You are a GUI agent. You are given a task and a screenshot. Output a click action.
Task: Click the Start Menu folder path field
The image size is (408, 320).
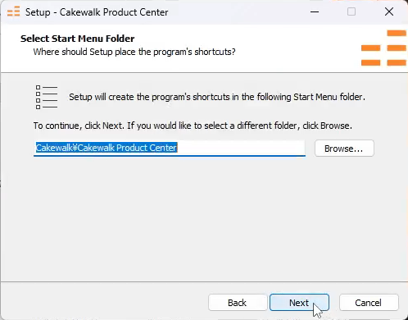point(170,149)
